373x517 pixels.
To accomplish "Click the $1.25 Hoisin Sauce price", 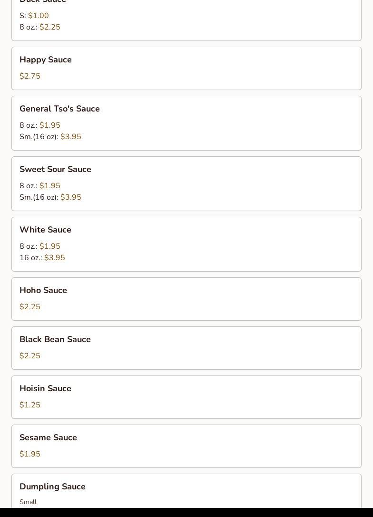I will (30, 405).
